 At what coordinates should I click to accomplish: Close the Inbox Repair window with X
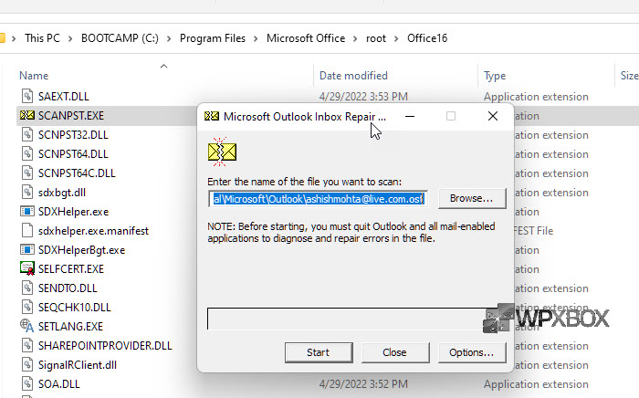[493, 116]
